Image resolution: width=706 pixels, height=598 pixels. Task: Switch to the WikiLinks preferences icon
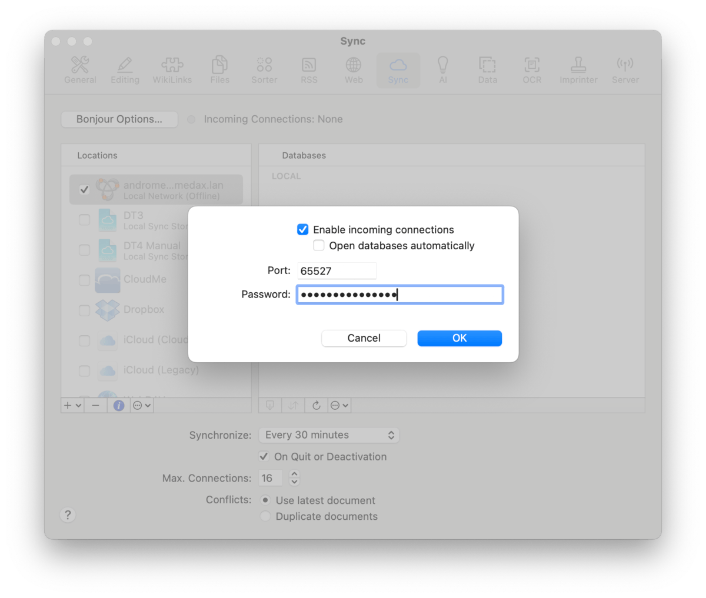[x=172, y=70]
